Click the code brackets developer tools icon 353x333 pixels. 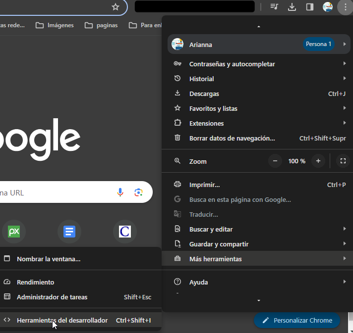pyautogui.click(x=7, y=320)
